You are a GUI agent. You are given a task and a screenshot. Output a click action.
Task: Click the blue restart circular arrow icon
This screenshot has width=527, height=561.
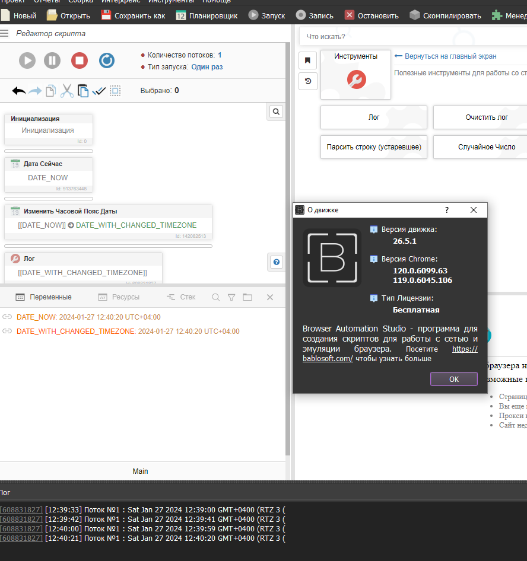(x=106, y=60)
